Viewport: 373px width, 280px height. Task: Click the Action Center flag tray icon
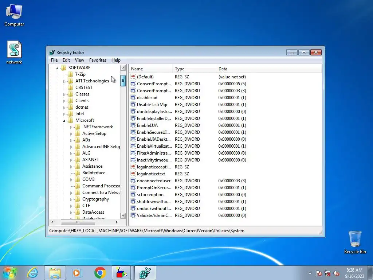click(319, 273)
